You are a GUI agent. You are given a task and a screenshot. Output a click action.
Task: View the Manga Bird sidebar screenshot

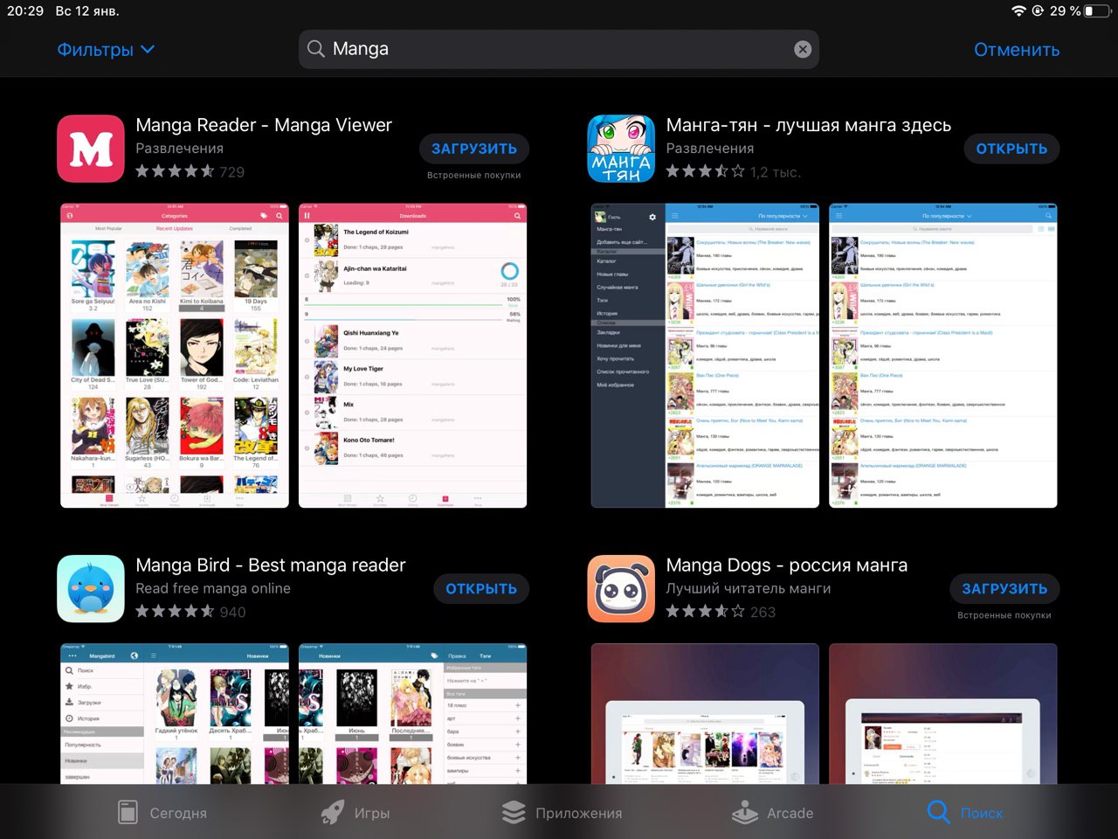(x=175, y=714)
